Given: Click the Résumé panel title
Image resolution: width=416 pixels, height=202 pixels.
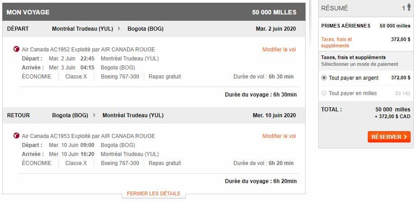Looking at the screenshot, I should pos(334,8).
